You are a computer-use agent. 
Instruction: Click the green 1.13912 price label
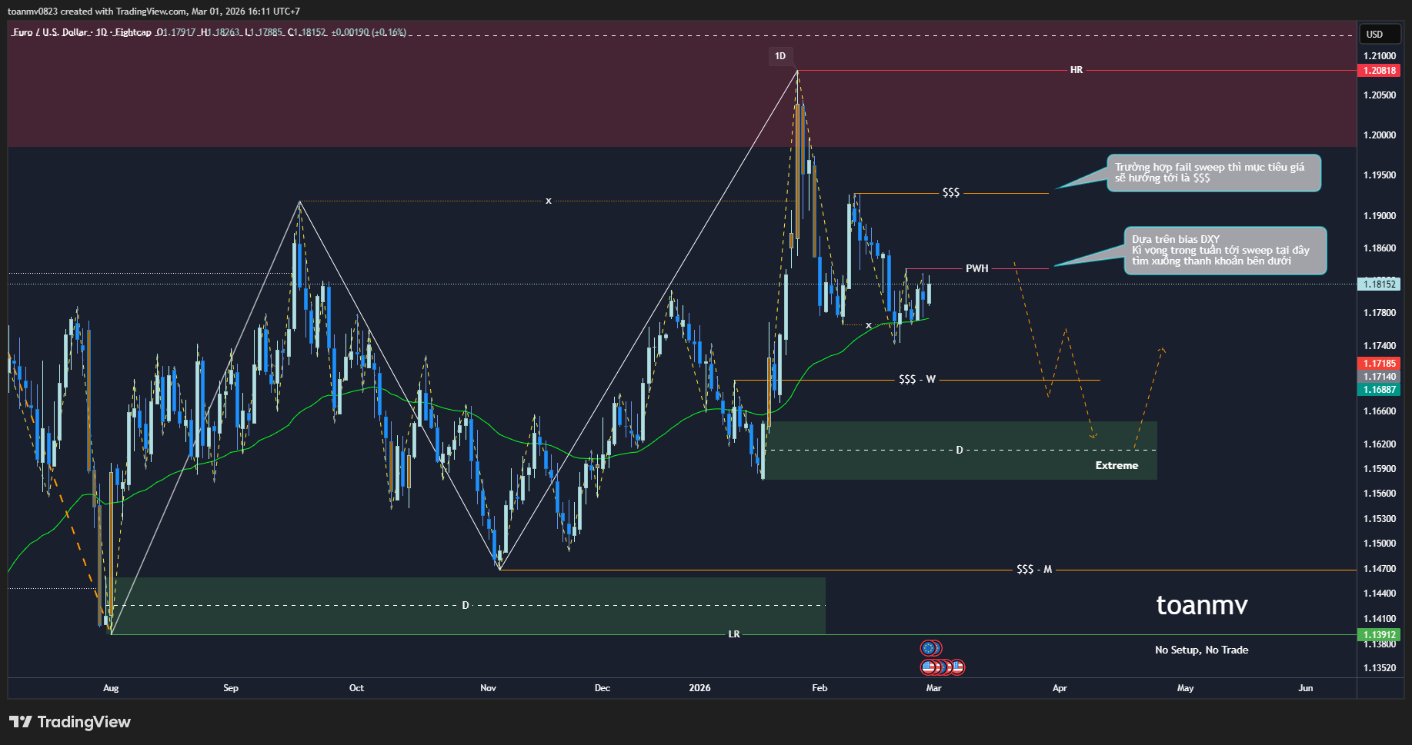[1380, 635]
